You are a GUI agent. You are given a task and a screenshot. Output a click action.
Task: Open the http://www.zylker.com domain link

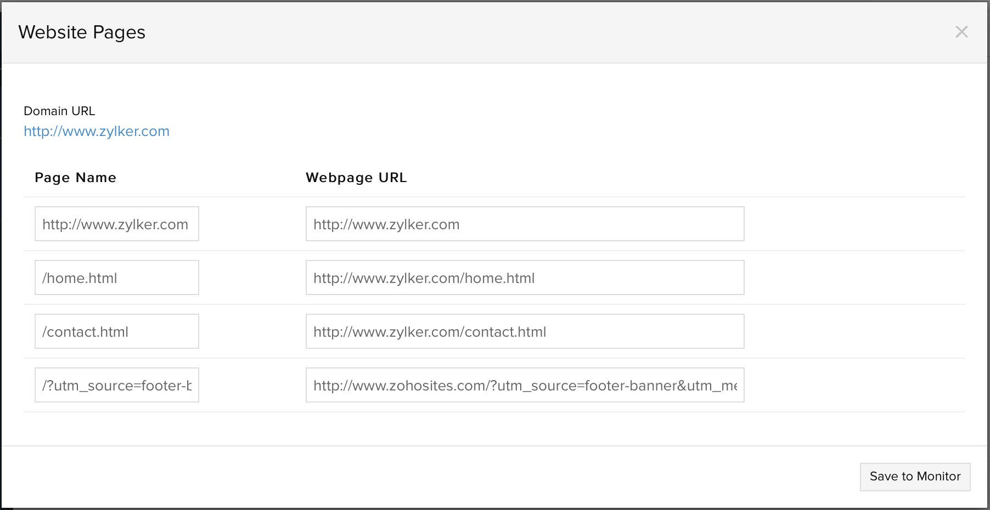point(97,132)
